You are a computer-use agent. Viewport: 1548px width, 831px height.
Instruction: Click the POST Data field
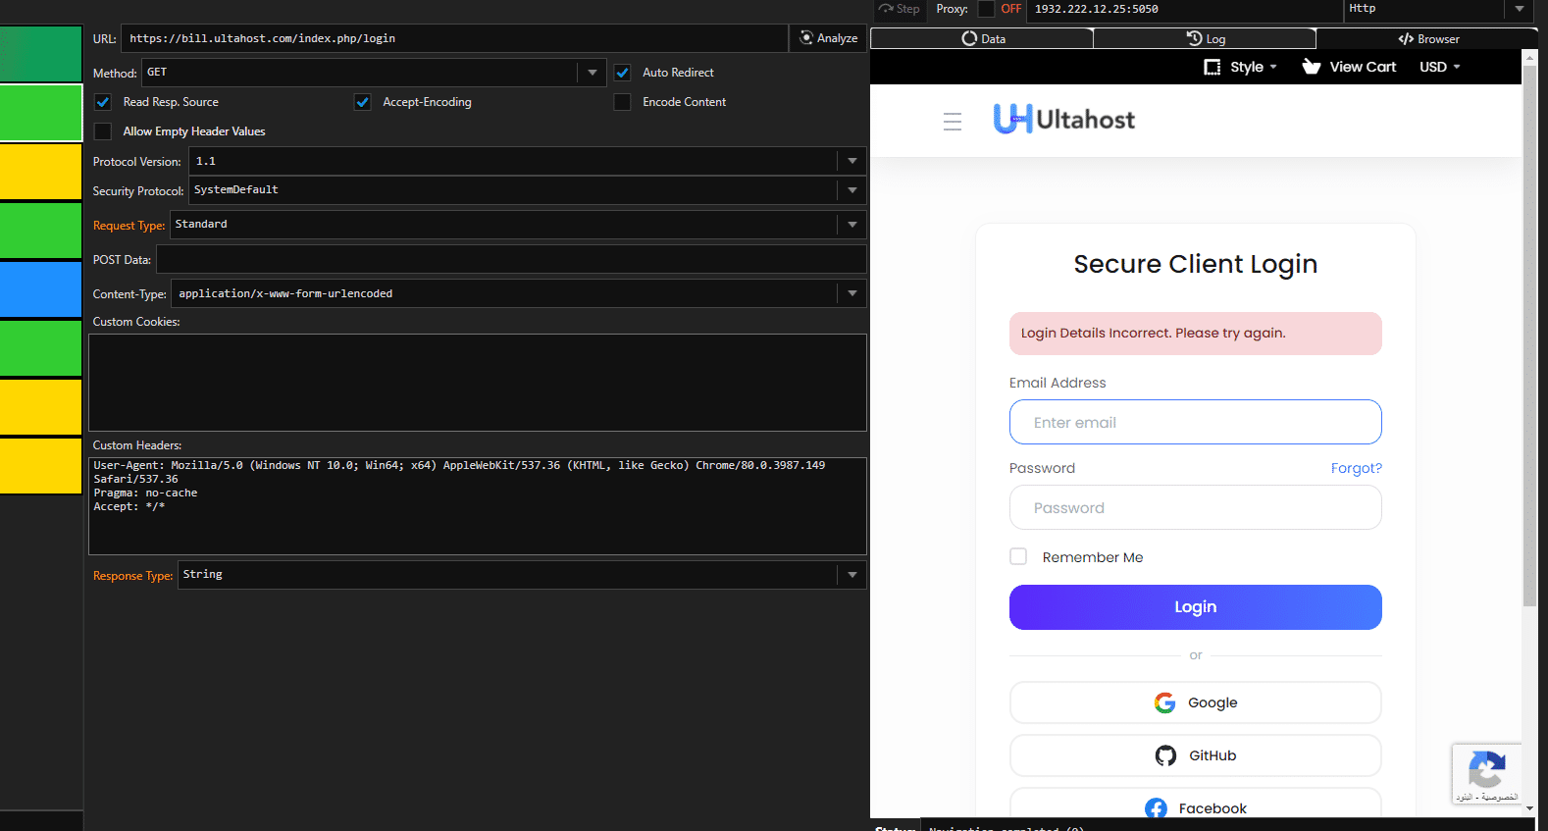pos(511,259)
